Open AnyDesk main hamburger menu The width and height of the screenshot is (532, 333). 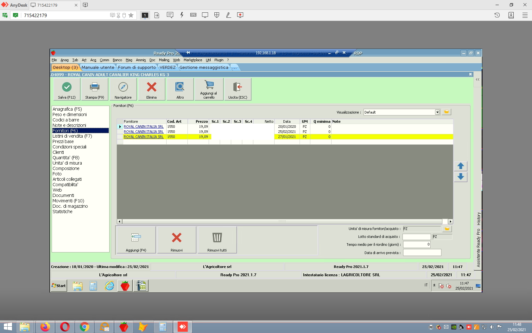pyautogui.click(x=525, y=15)
